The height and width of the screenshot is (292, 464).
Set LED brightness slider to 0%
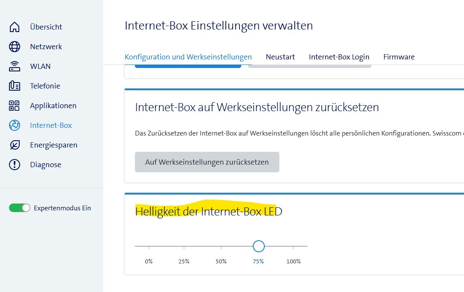[149, 246]
